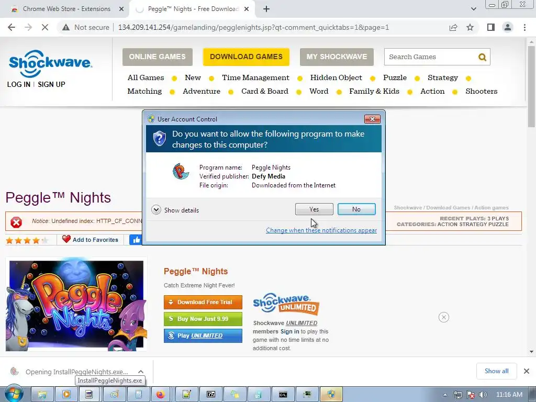This screenshot has width=536, height=402.
Task: Click Show all downloads
Action: [x=496, y=371]
